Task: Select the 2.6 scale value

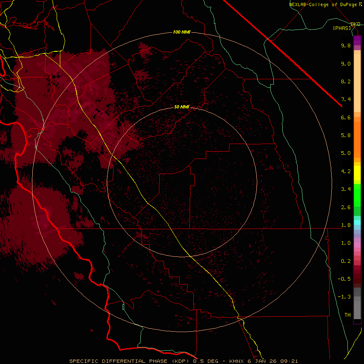Action: tap(346, 207)
